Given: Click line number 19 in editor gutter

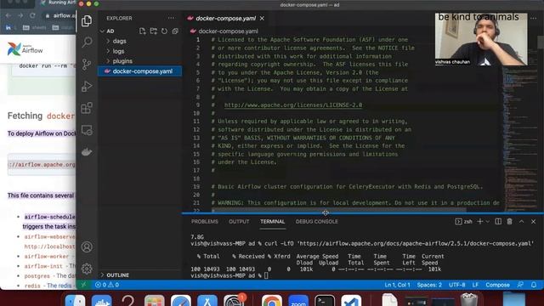Looking at the screenshot, I should 196,187.
